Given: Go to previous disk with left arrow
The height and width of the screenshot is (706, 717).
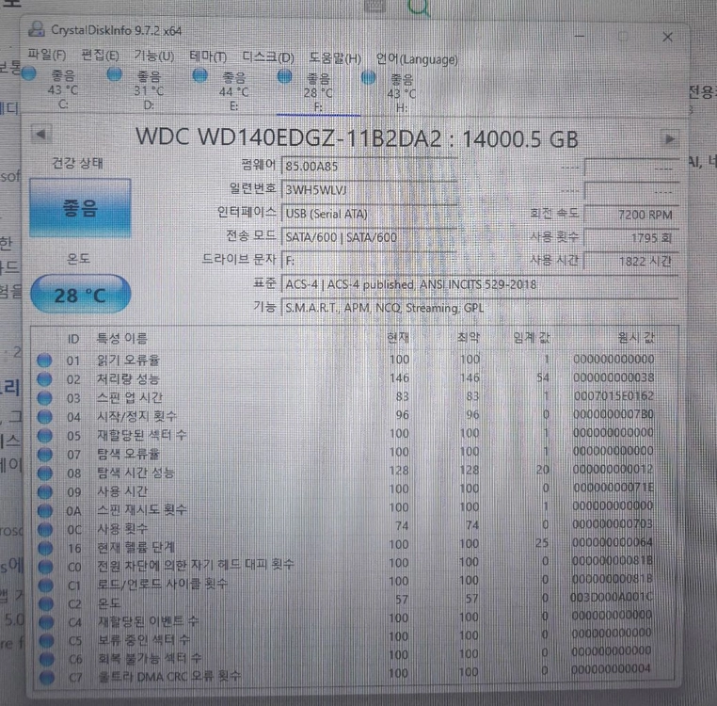Looking at the screenshot, I should coord(41,135).
